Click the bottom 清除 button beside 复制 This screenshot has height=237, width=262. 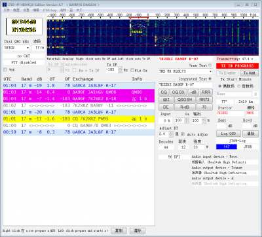click(138, 230)
